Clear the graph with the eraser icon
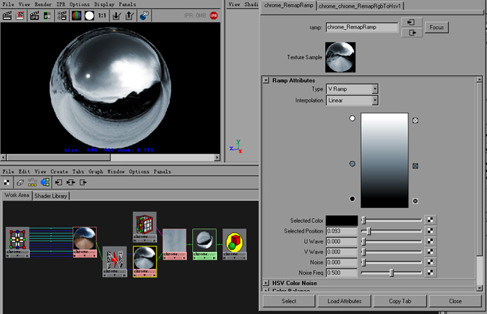 pos(20,182)
